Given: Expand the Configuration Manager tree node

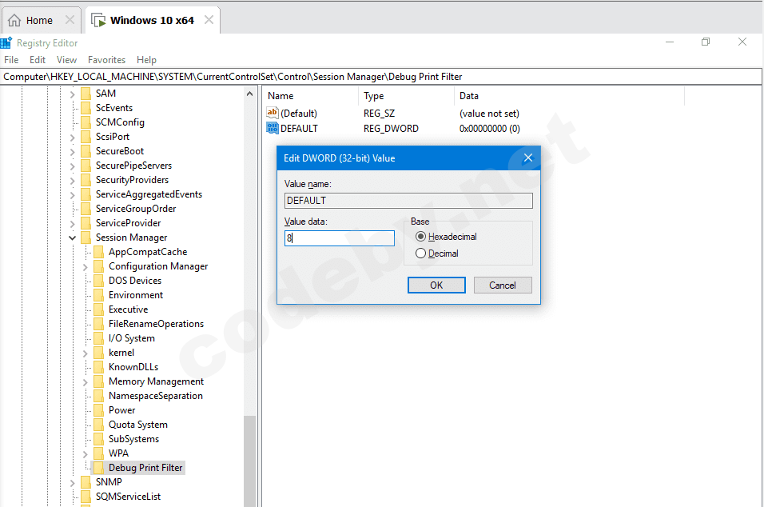Looking at the screenshot, I should click(86, 266).
